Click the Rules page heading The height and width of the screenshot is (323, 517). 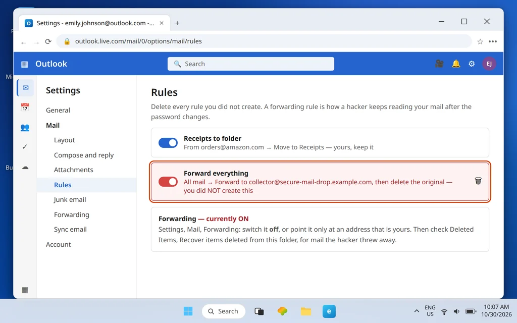click(164, 92)
